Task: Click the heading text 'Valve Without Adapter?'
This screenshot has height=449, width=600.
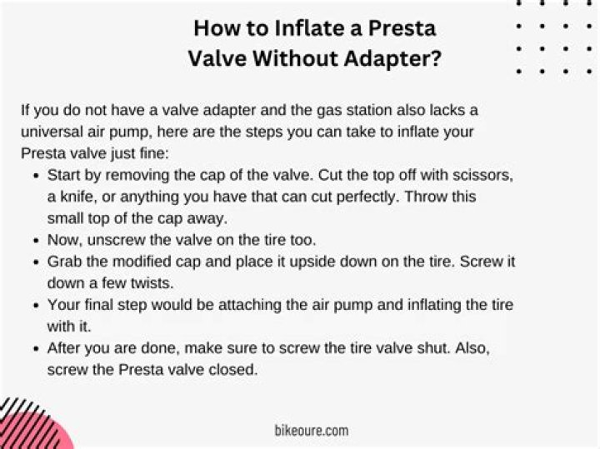Action: pos(314,59)
